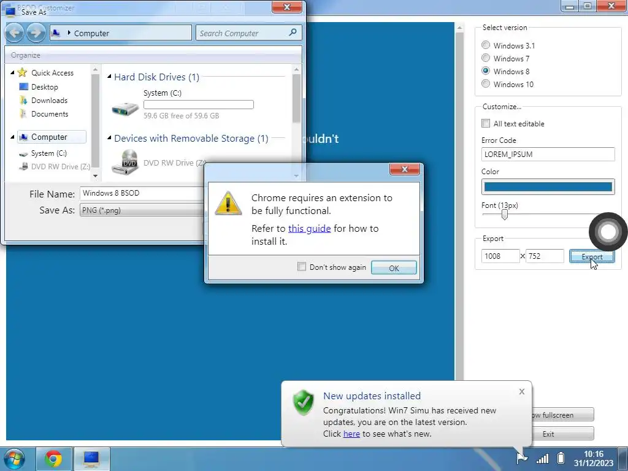Image resolution: width=628 pixels, height=471 pixels.
Task: Select Desktop in the navigation pane
Action: (44, 87)
